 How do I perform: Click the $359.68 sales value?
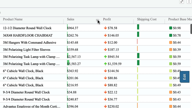pyautogui.click(x=73, y=50)
